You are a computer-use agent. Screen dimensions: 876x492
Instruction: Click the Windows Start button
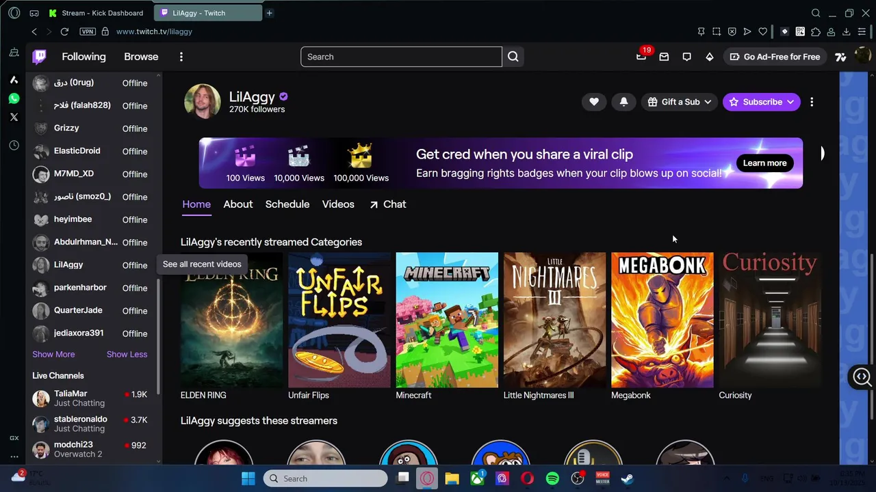point(248,478)
